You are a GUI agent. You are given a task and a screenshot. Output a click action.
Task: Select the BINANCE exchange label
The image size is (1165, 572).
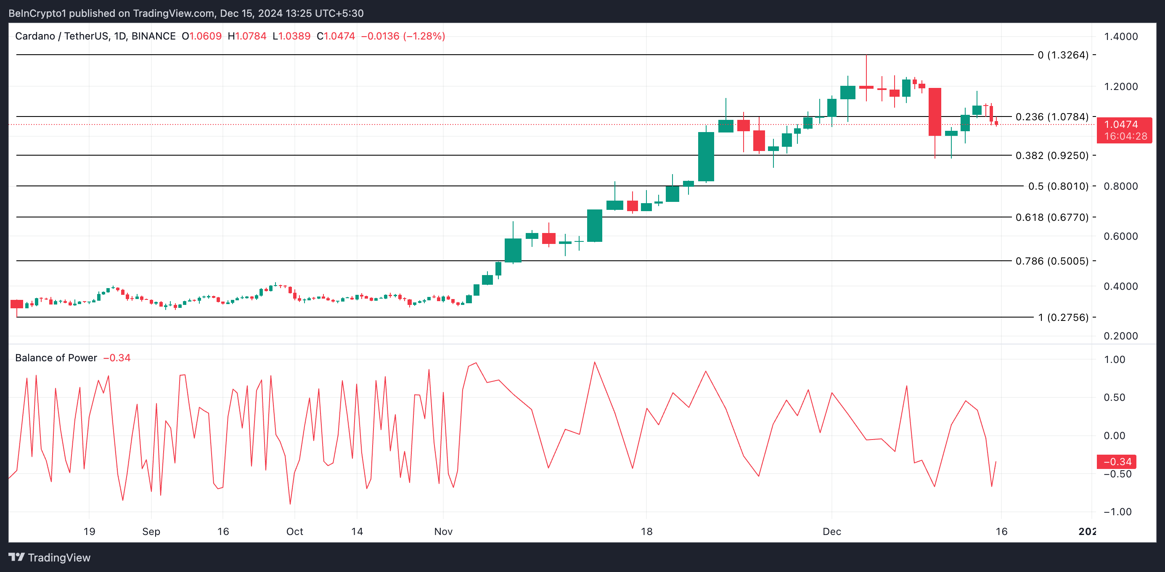pyautogui.click(x=154, y=36)
